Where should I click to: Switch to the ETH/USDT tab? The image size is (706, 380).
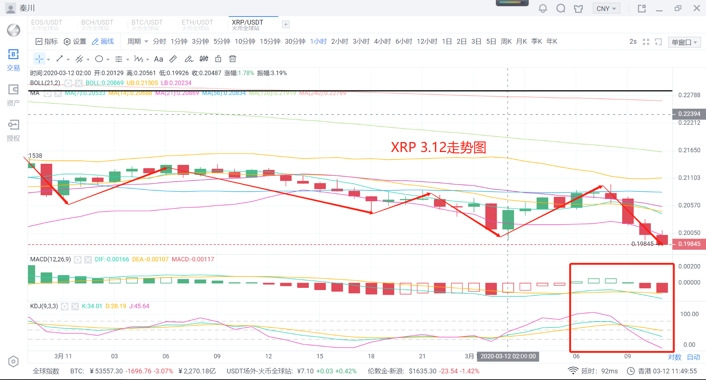click(197, 25)
